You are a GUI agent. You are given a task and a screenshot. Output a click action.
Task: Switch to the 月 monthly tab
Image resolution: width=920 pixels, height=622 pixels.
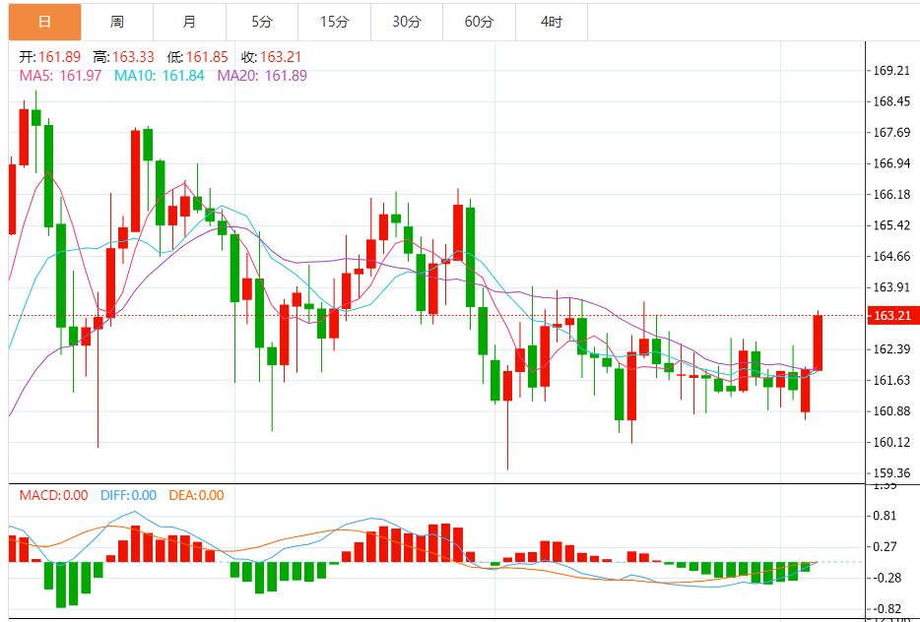189,23
